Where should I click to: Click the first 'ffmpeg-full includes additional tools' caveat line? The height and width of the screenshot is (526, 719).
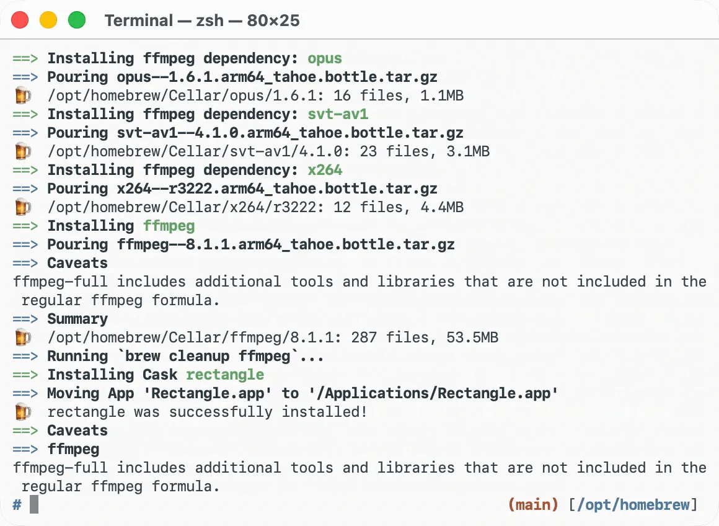click(x=359, y=282)
